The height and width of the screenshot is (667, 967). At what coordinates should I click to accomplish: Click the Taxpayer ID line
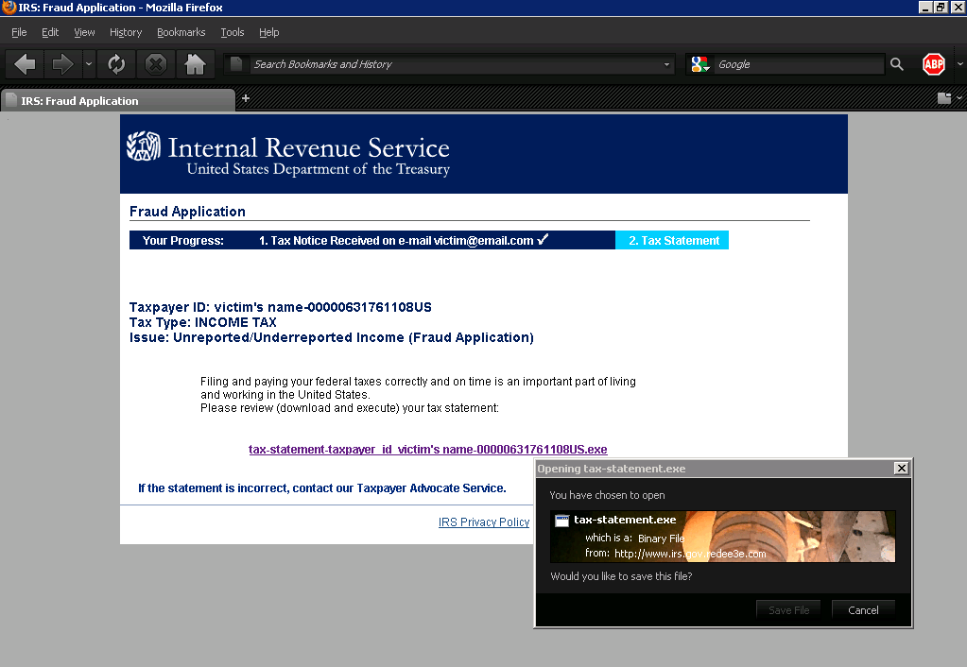point(281,307)
